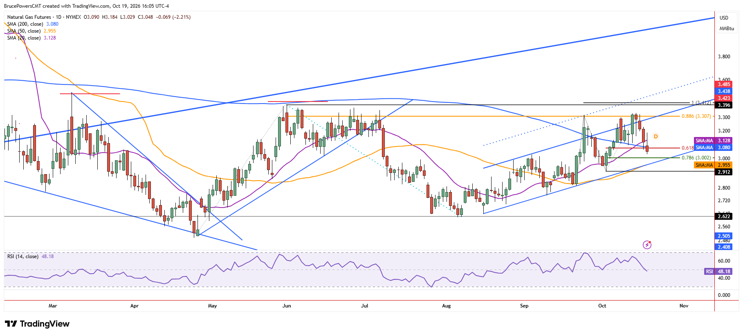
Task: Click the MMBtu unit label
Action: pos(727,29)
